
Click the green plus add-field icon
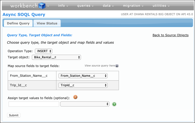[x=114, y=104]
